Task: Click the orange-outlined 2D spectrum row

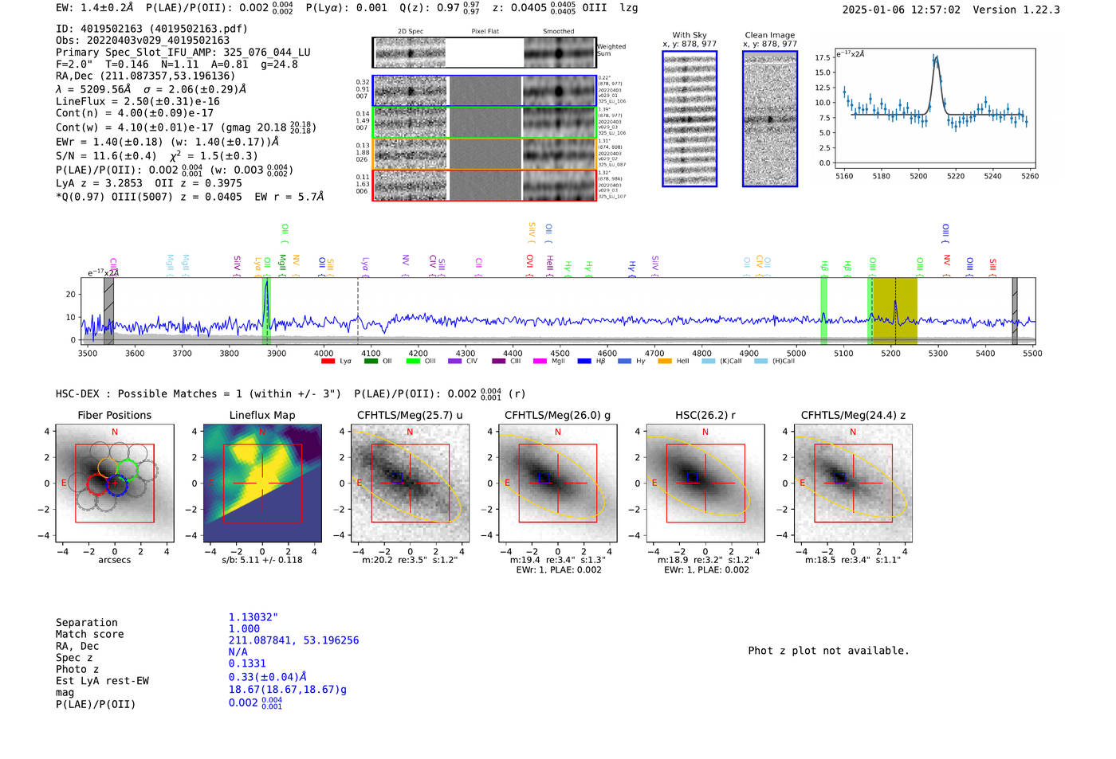Action: click(485, 153)
